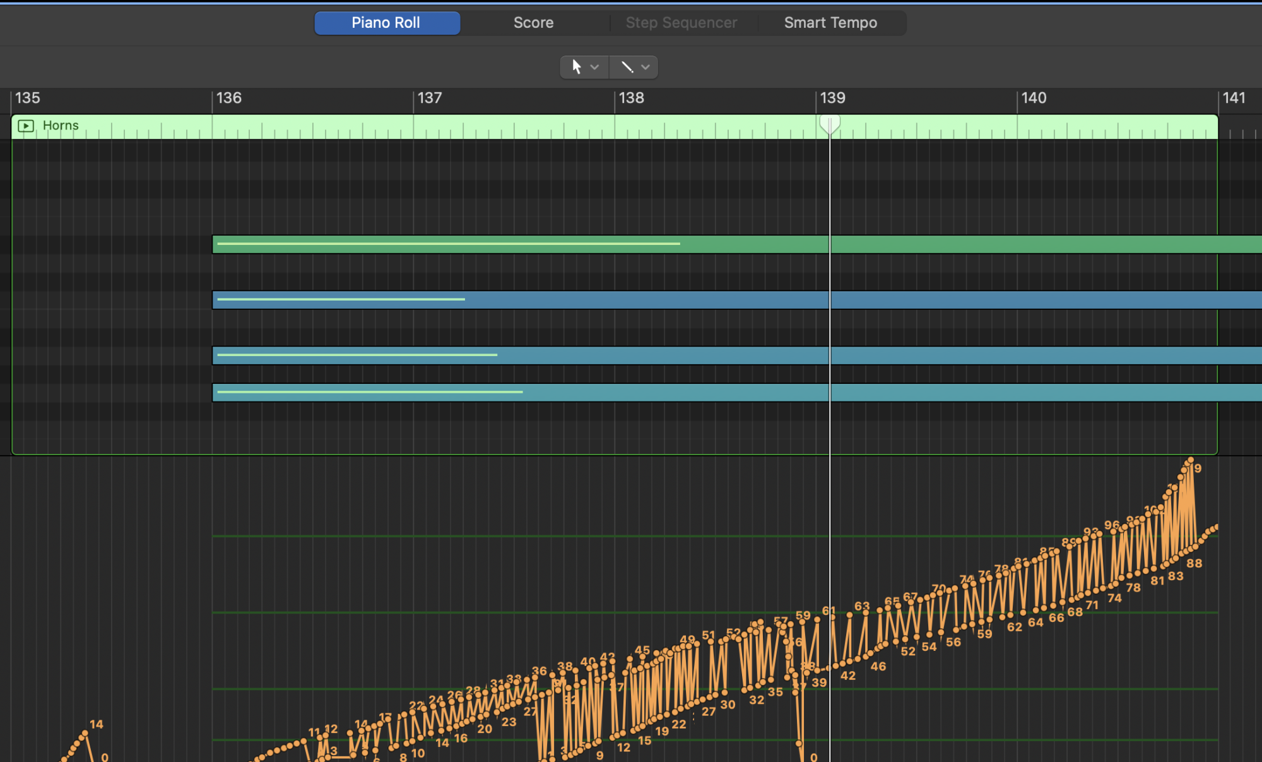
Task: Click the Horns region play icon
Action: 26,126
